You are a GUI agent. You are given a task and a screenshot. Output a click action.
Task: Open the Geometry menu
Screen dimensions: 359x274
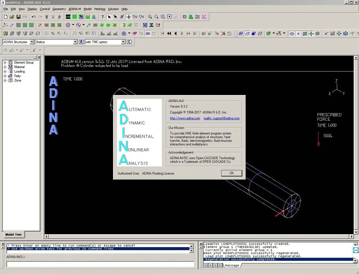(x=59, y=9)
